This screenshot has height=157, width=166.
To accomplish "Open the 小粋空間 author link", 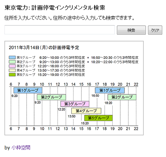I will (x=21, y=147).
